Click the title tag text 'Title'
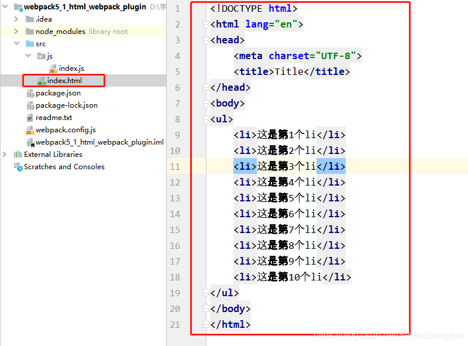Viewport: 468px width, 346px height. point(289,71)
